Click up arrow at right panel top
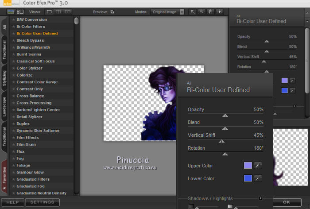Screen dimensions: 310x209 click(307, 13)
